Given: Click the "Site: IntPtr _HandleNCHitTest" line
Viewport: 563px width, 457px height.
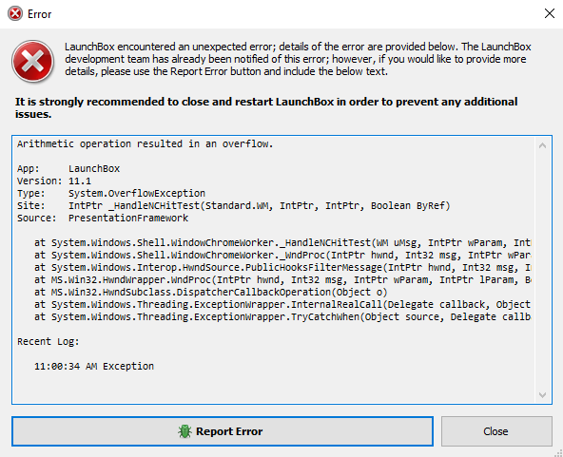Looking at the screenshot, I should coord(233,205).
